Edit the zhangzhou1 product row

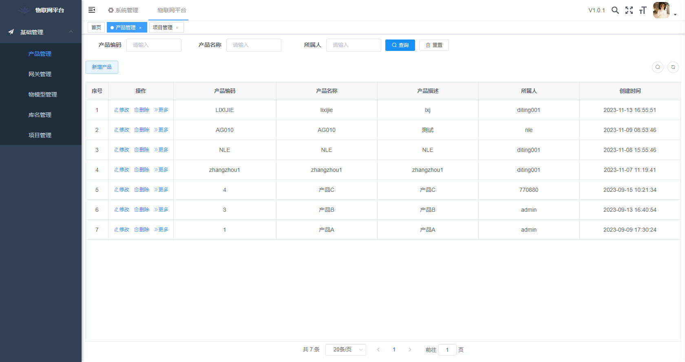tap(122, 170)
